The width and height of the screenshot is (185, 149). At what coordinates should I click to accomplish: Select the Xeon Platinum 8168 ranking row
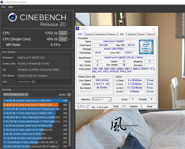point(35,117)
